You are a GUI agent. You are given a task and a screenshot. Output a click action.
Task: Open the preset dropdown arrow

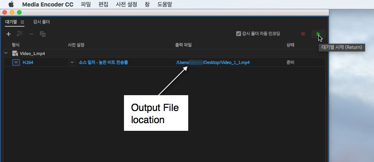[72, 62]
